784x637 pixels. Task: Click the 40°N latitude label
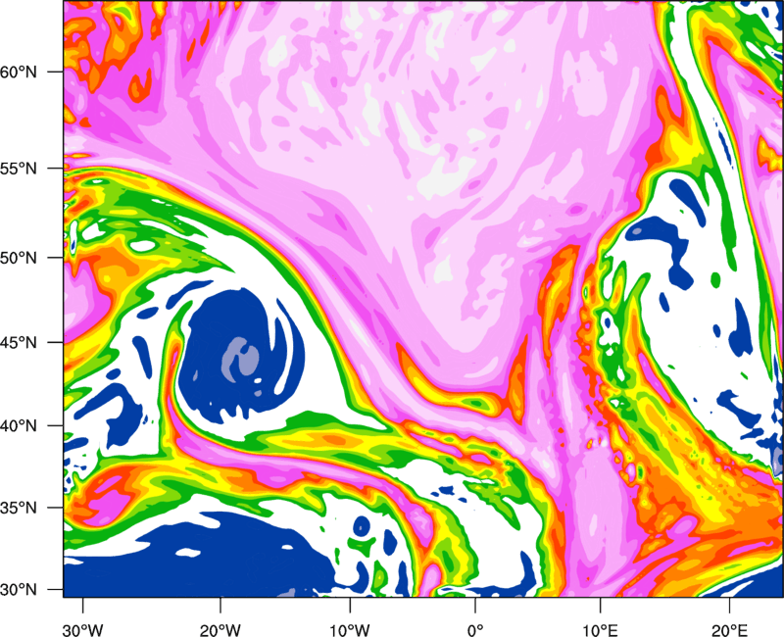tap(19, 426)
